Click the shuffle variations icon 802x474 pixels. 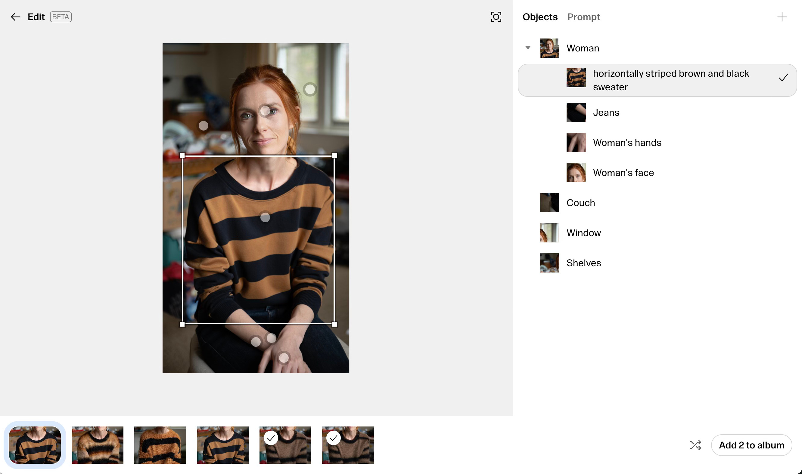point(695,445)
